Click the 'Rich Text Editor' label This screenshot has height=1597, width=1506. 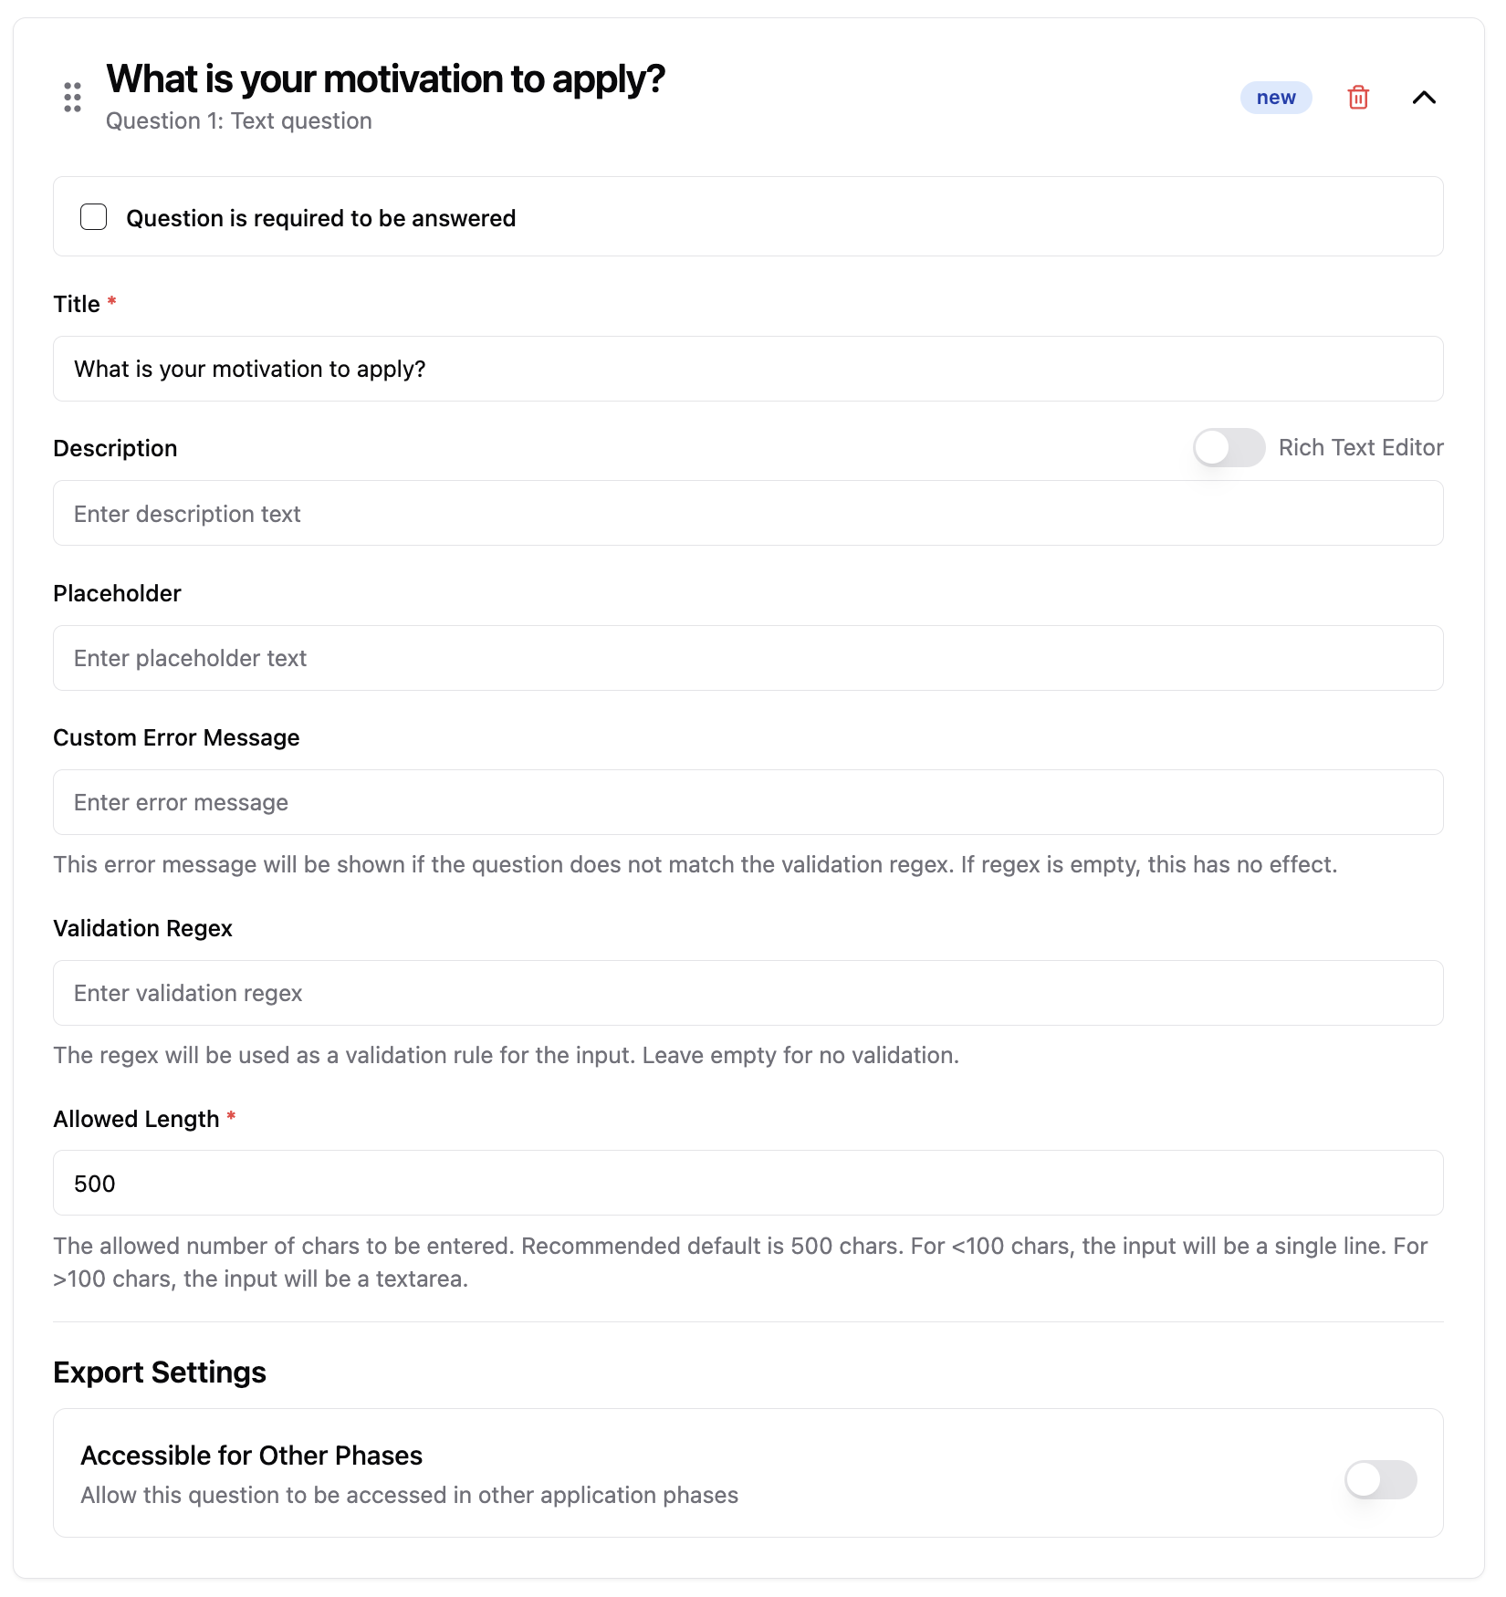pyautogui.click(x=1360, y=448)
